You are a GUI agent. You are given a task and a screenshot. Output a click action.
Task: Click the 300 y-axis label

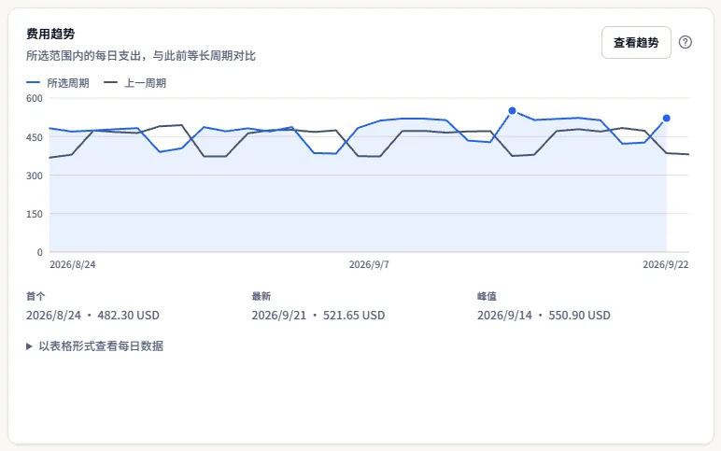[35, 176]
